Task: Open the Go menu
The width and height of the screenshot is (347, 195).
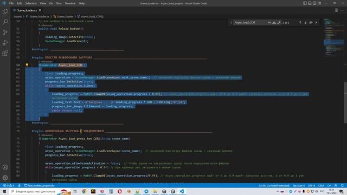Action: click(x=51, y=3)
